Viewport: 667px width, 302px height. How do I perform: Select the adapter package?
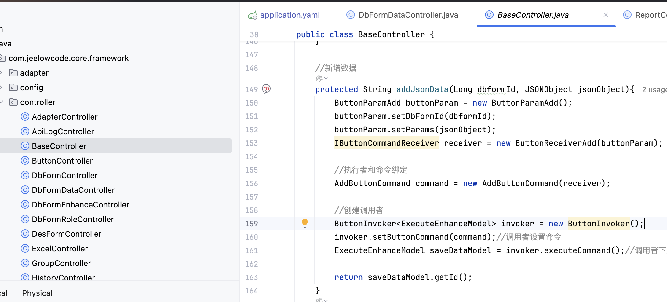coord(34,73)
